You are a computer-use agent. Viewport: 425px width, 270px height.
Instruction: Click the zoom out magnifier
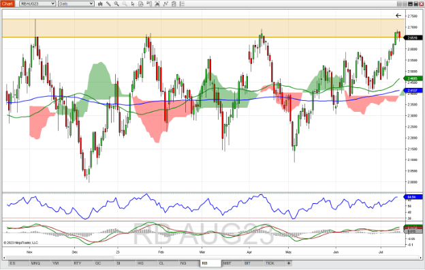coord(125,4)
